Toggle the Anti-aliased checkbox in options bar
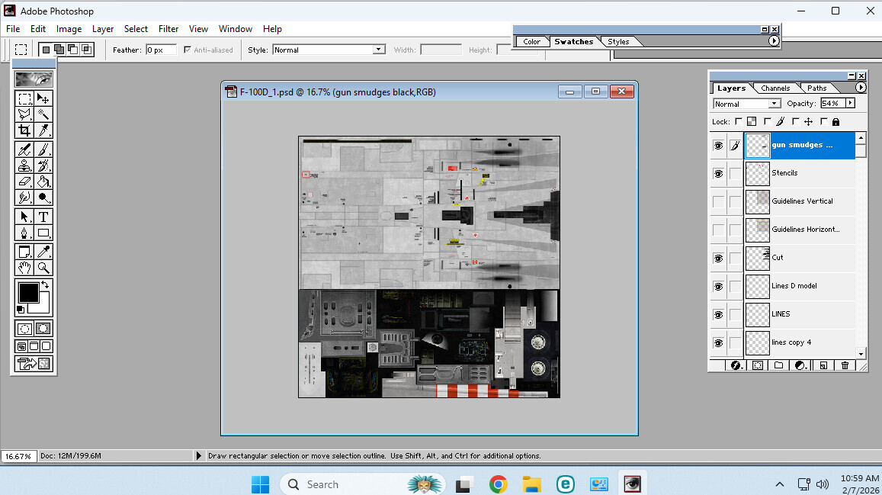Image resolution: width=882 pixels, height=495 pixels. 187,50
